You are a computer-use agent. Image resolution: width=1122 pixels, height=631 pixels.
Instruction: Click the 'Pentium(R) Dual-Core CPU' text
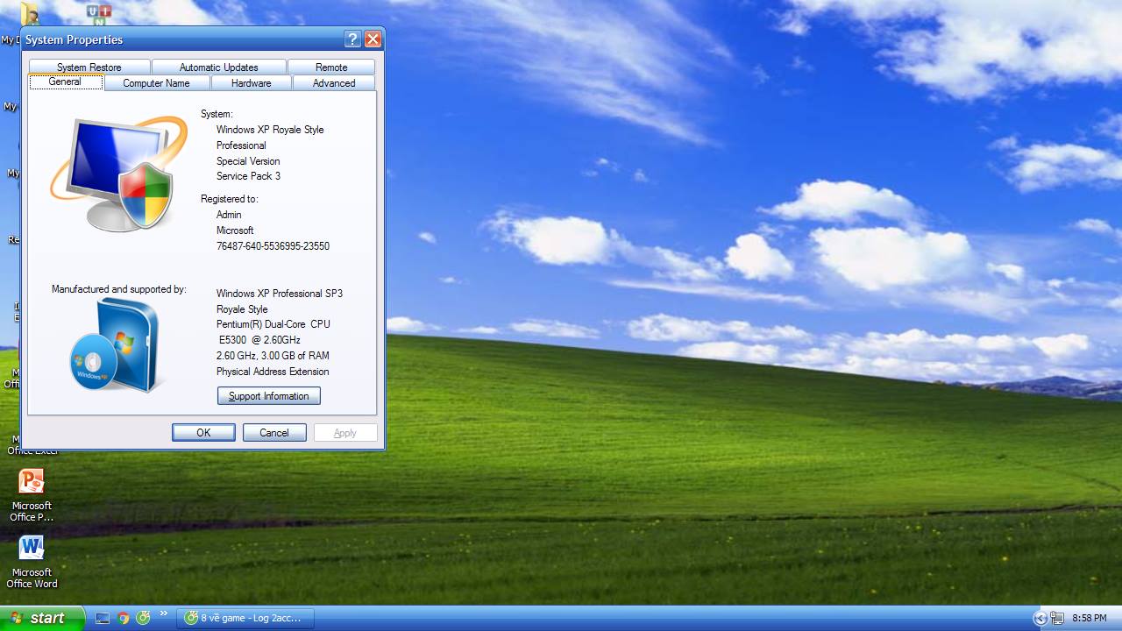tap(273, 324)
